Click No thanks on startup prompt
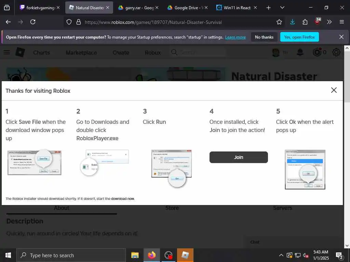The height and width of the screenshot is (262, 350). 264,37
